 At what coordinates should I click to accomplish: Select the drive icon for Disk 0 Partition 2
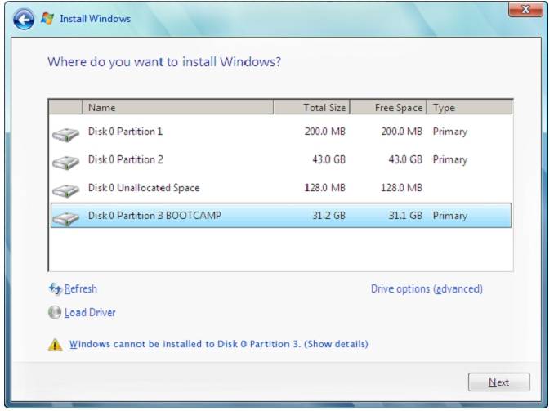point(65,162)
